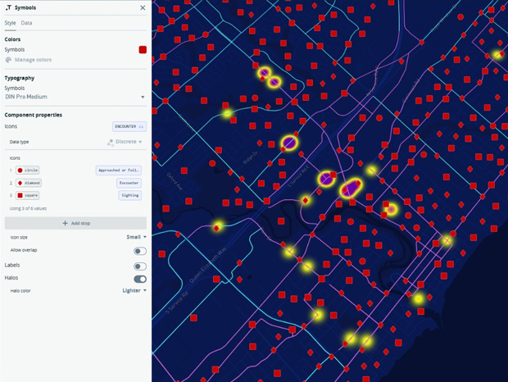Screen dimensions: 508x382
Task: Click the Approached or Foll... value button
Action: (119, 171)
